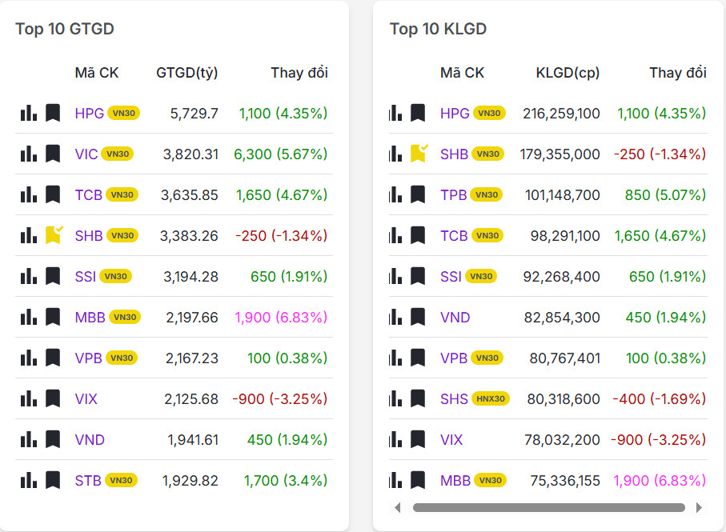The image size is (726, 532).
Task: Toggle VND bookmark in Top 10 KLGD
Action: click(x=418, y=317)
